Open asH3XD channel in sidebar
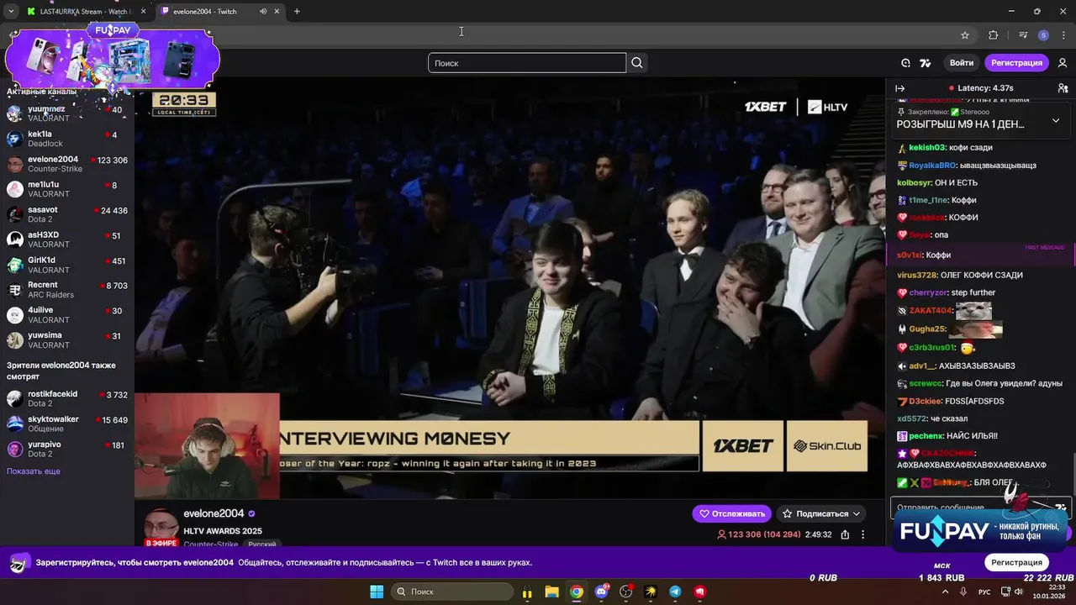The width and height of the screenshot is (1076, 605). 67,239
